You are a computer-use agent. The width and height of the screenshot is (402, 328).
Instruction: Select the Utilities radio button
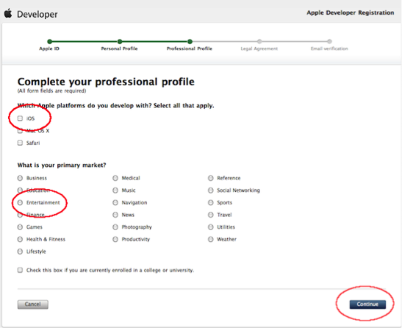click(x=211, y=227)
